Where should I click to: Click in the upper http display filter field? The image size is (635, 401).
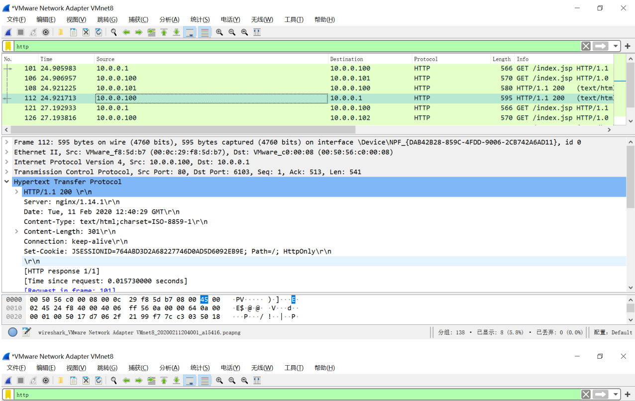tap(297, 46)
